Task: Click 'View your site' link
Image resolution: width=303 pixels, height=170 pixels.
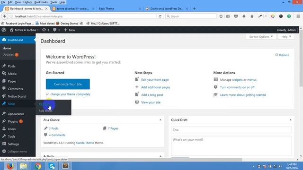Action: click(151, 102)
